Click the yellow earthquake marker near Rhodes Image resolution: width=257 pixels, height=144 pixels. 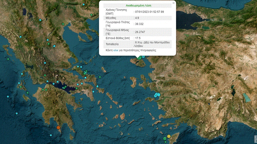(x=169, y=136)
